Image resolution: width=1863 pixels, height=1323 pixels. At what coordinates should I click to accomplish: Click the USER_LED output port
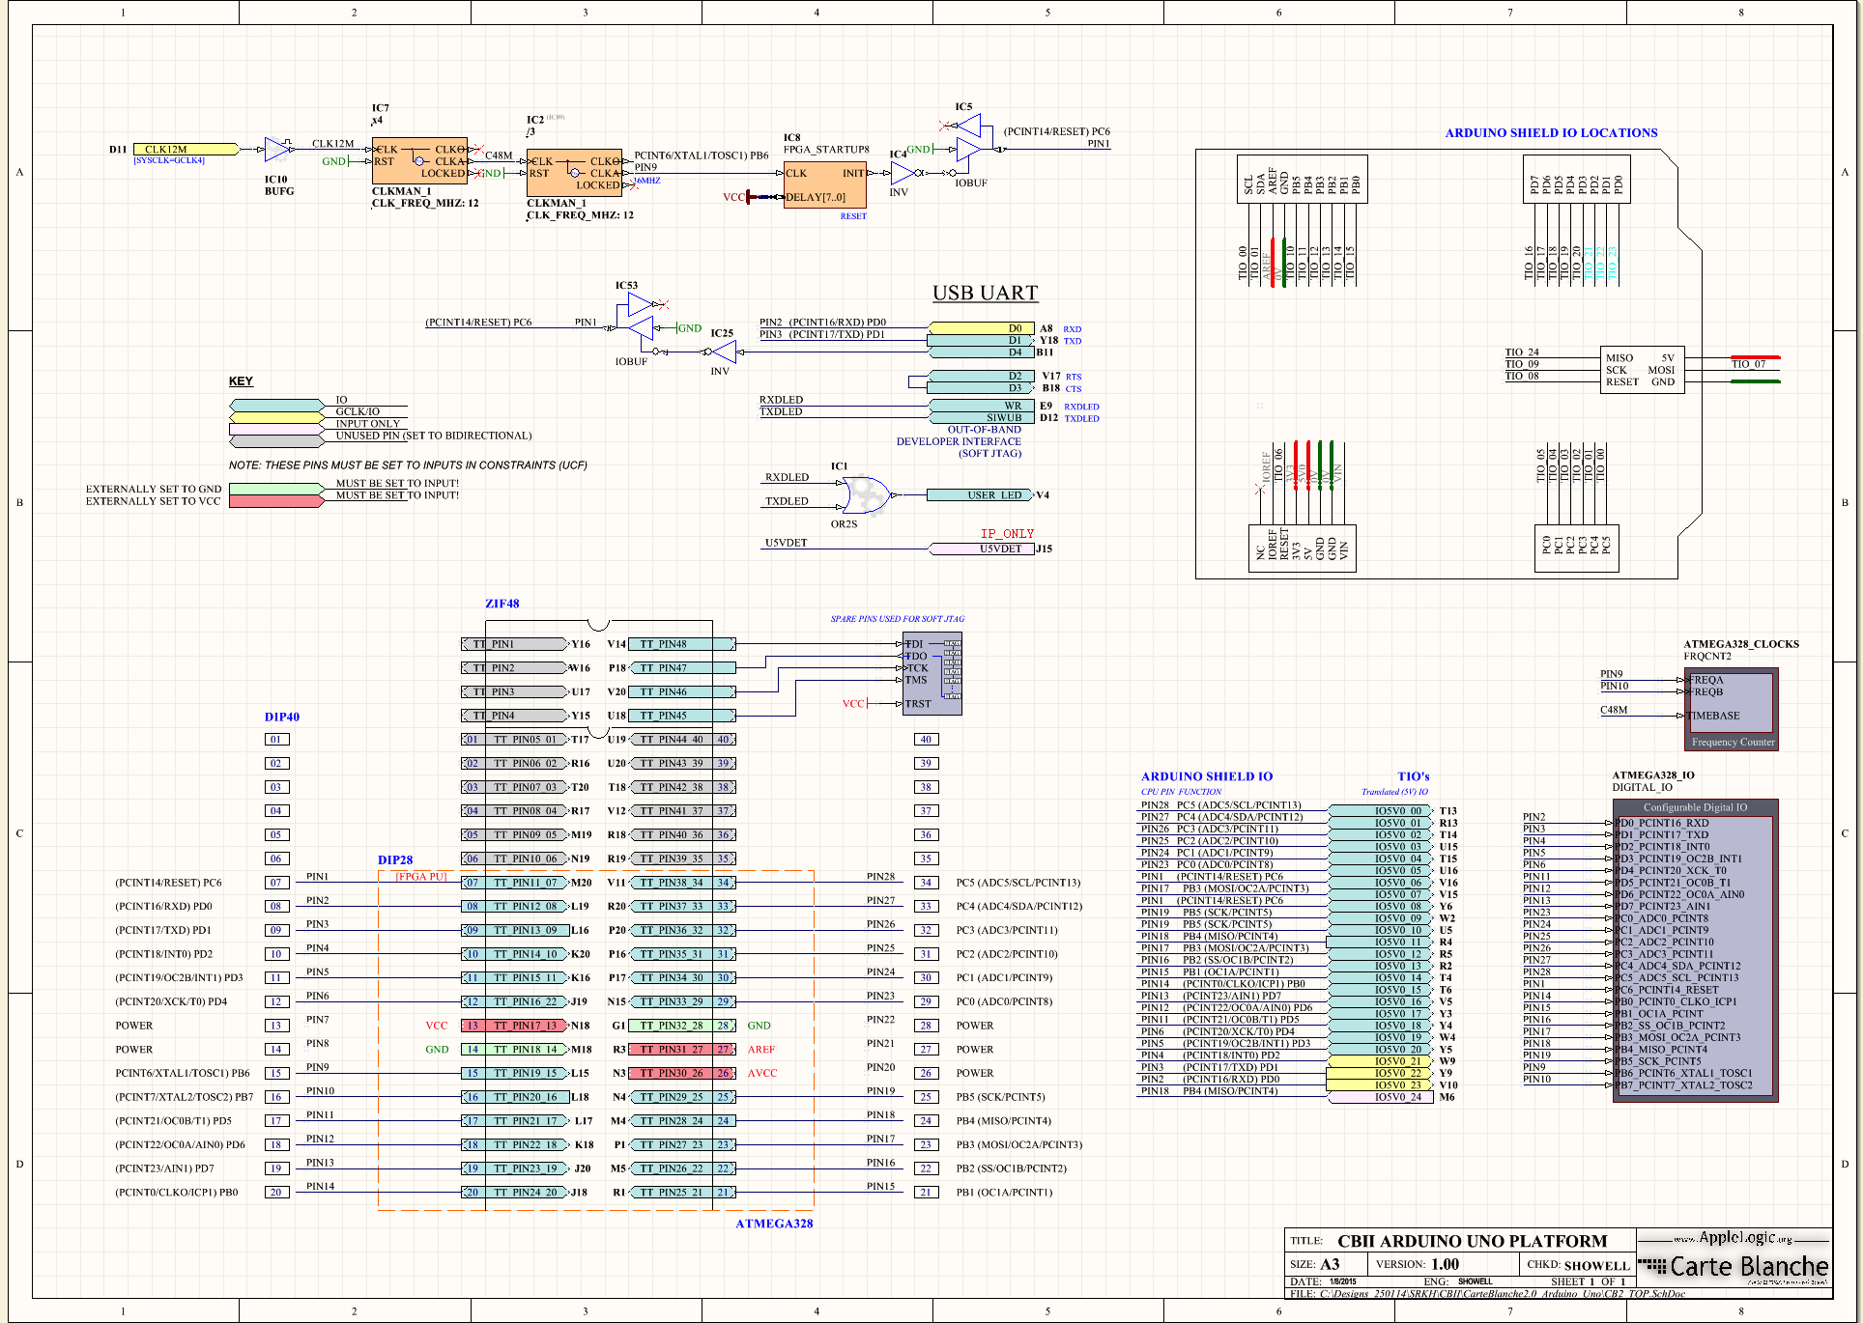(x=980, y=495)
